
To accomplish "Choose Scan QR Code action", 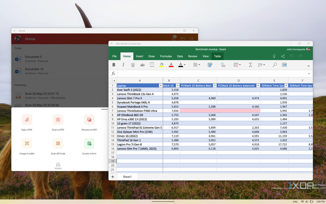I will point(58,147).
